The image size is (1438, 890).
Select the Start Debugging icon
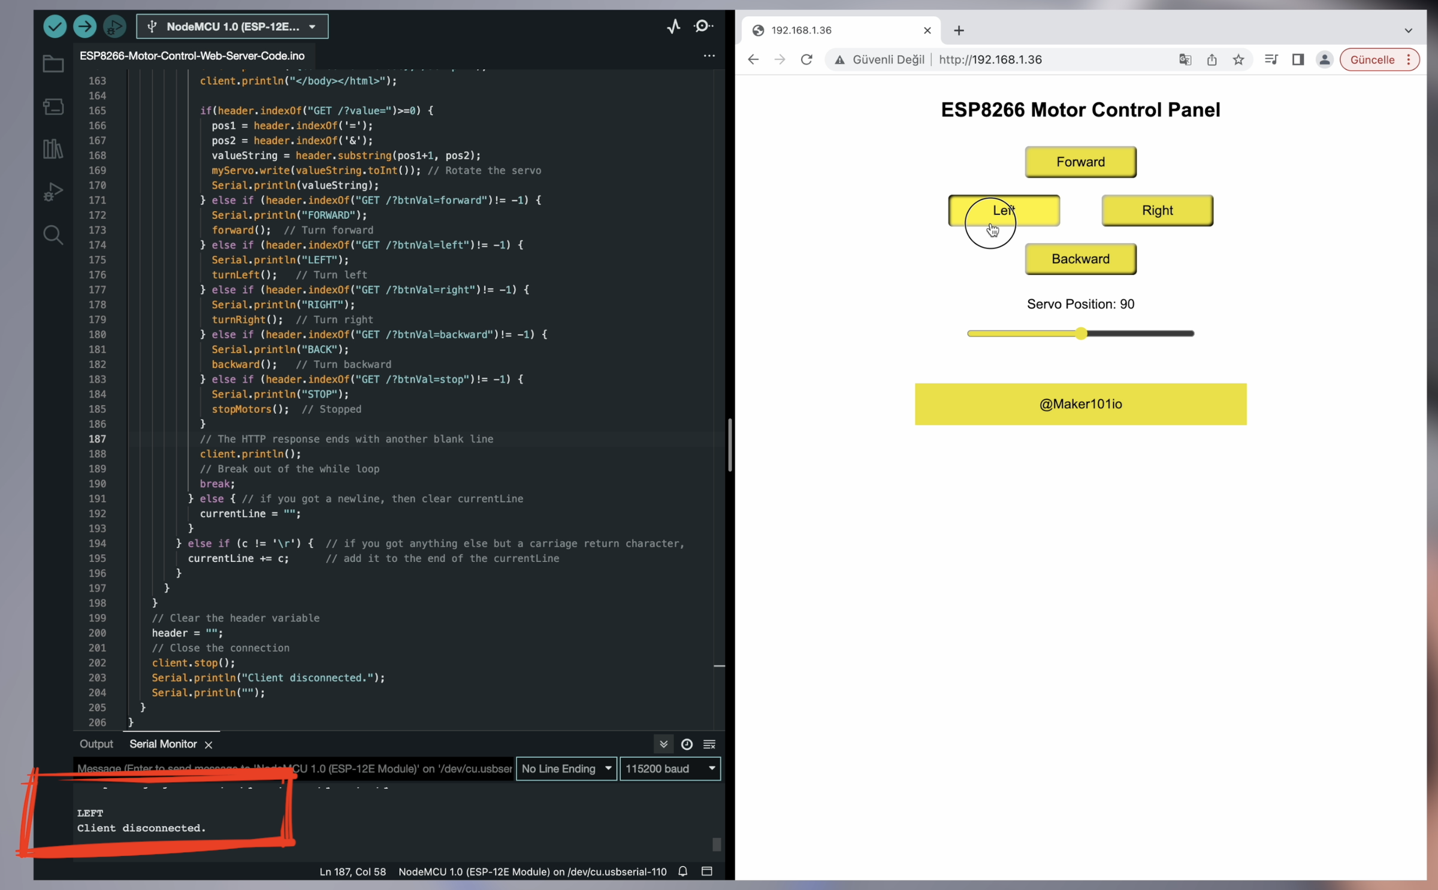pyautogui.click(x=114, y=26)
